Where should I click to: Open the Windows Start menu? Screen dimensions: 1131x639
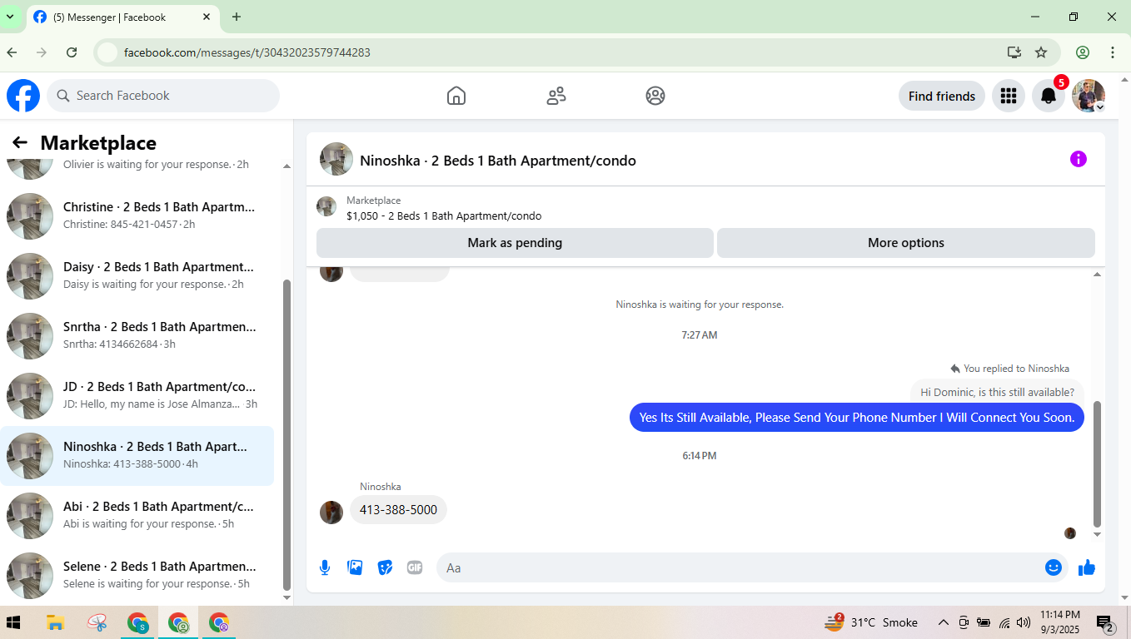pos(13,622)
